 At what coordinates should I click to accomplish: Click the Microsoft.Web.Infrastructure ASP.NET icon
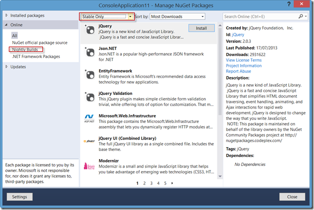pos(89,118)
